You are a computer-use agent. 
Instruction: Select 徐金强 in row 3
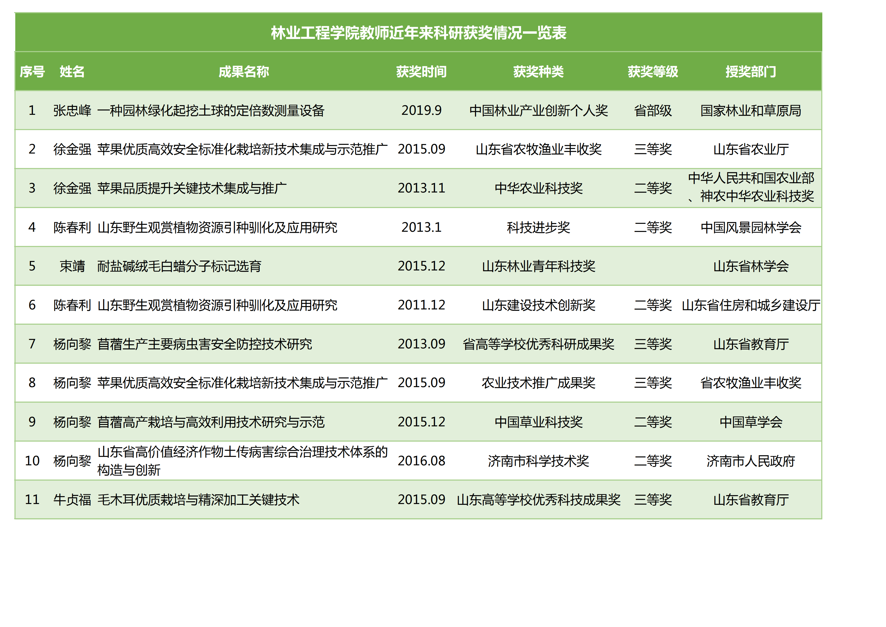(72, 188)
